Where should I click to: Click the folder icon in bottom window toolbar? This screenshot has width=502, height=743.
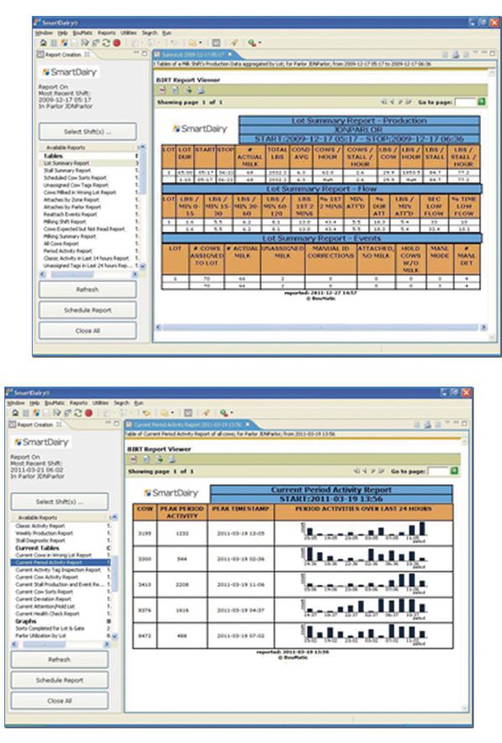[165, 413]
